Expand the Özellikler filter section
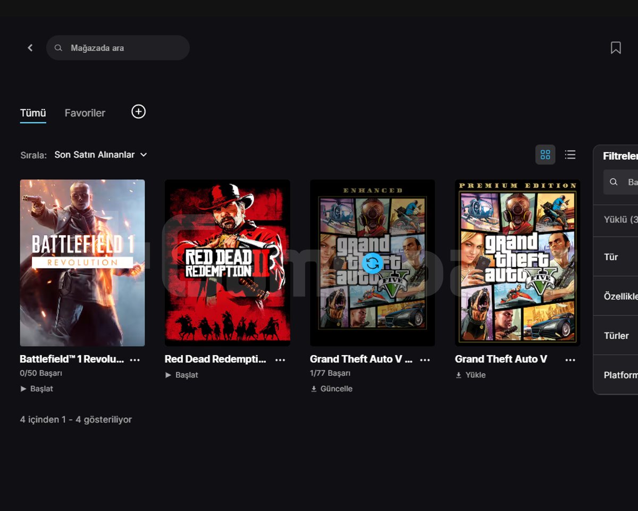638x511 pixels. tap(617, 296)
